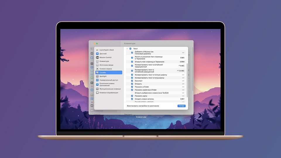Open the Клавиши модификации category

(x=109, y=93)
